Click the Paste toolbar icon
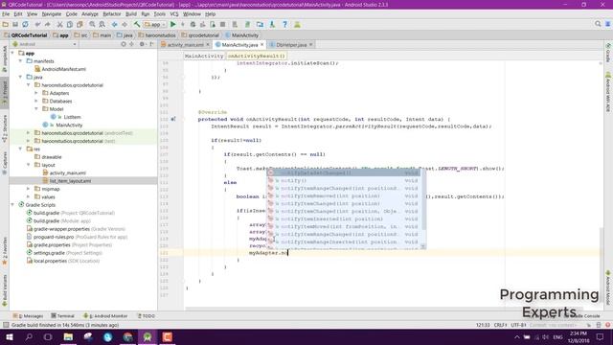Image resolution: width=613 pixels, height=345 pixels. 79,24
